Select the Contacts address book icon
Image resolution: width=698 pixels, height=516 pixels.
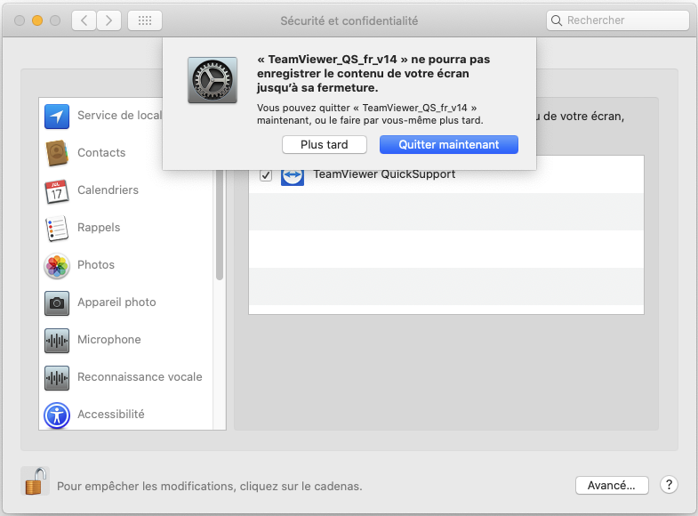click(x=57, y=153)
